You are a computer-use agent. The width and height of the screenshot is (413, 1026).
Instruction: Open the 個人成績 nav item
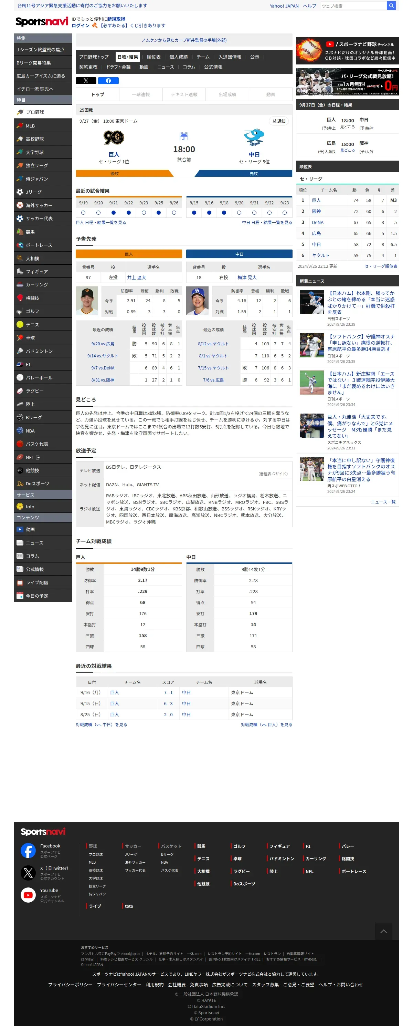[179, 57]
